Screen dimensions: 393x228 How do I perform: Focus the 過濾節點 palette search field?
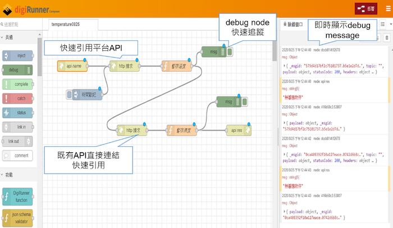pos(21,24)
